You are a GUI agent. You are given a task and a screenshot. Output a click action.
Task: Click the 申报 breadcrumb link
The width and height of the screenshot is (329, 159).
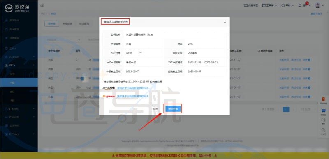(53, 14)
